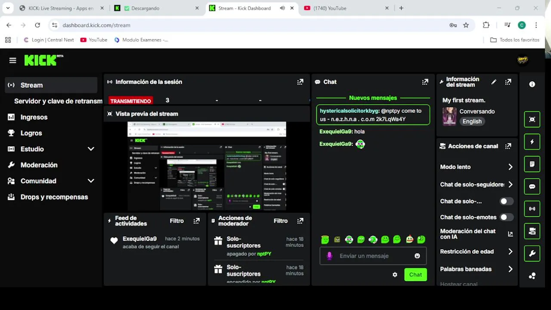Screen dimensions: 551x310
Task: Open Filtro in Acciones de moderador
Action: point(281,221)
